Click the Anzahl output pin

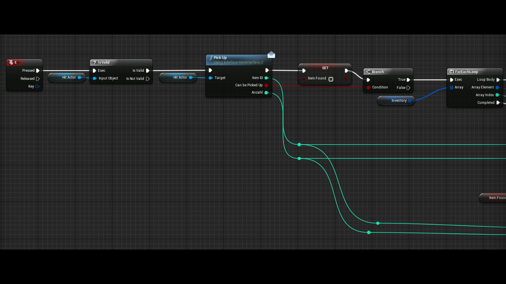coord(266,93)
